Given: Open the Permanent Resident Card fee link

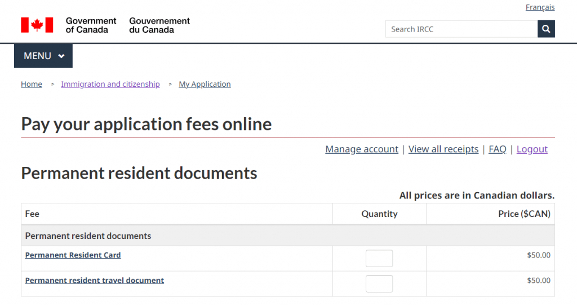Looking at the screenshot, I should click(73, 255).
